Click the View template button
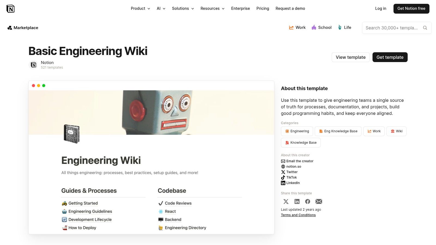The height and width of the screenshot is (245, 436). tap(351, 57)
